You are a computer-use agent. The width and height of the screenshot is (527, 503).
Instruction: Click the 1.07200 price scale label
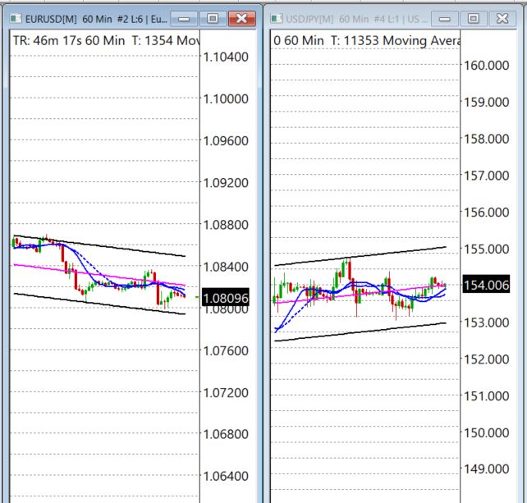226,392
